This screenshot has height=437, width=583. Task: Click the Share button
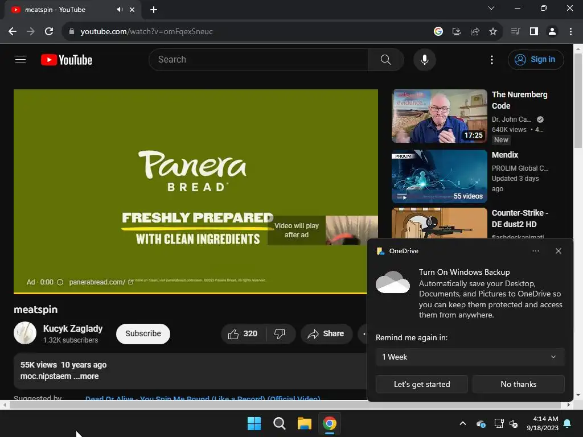pyautogui.click(x=326, y=333)
